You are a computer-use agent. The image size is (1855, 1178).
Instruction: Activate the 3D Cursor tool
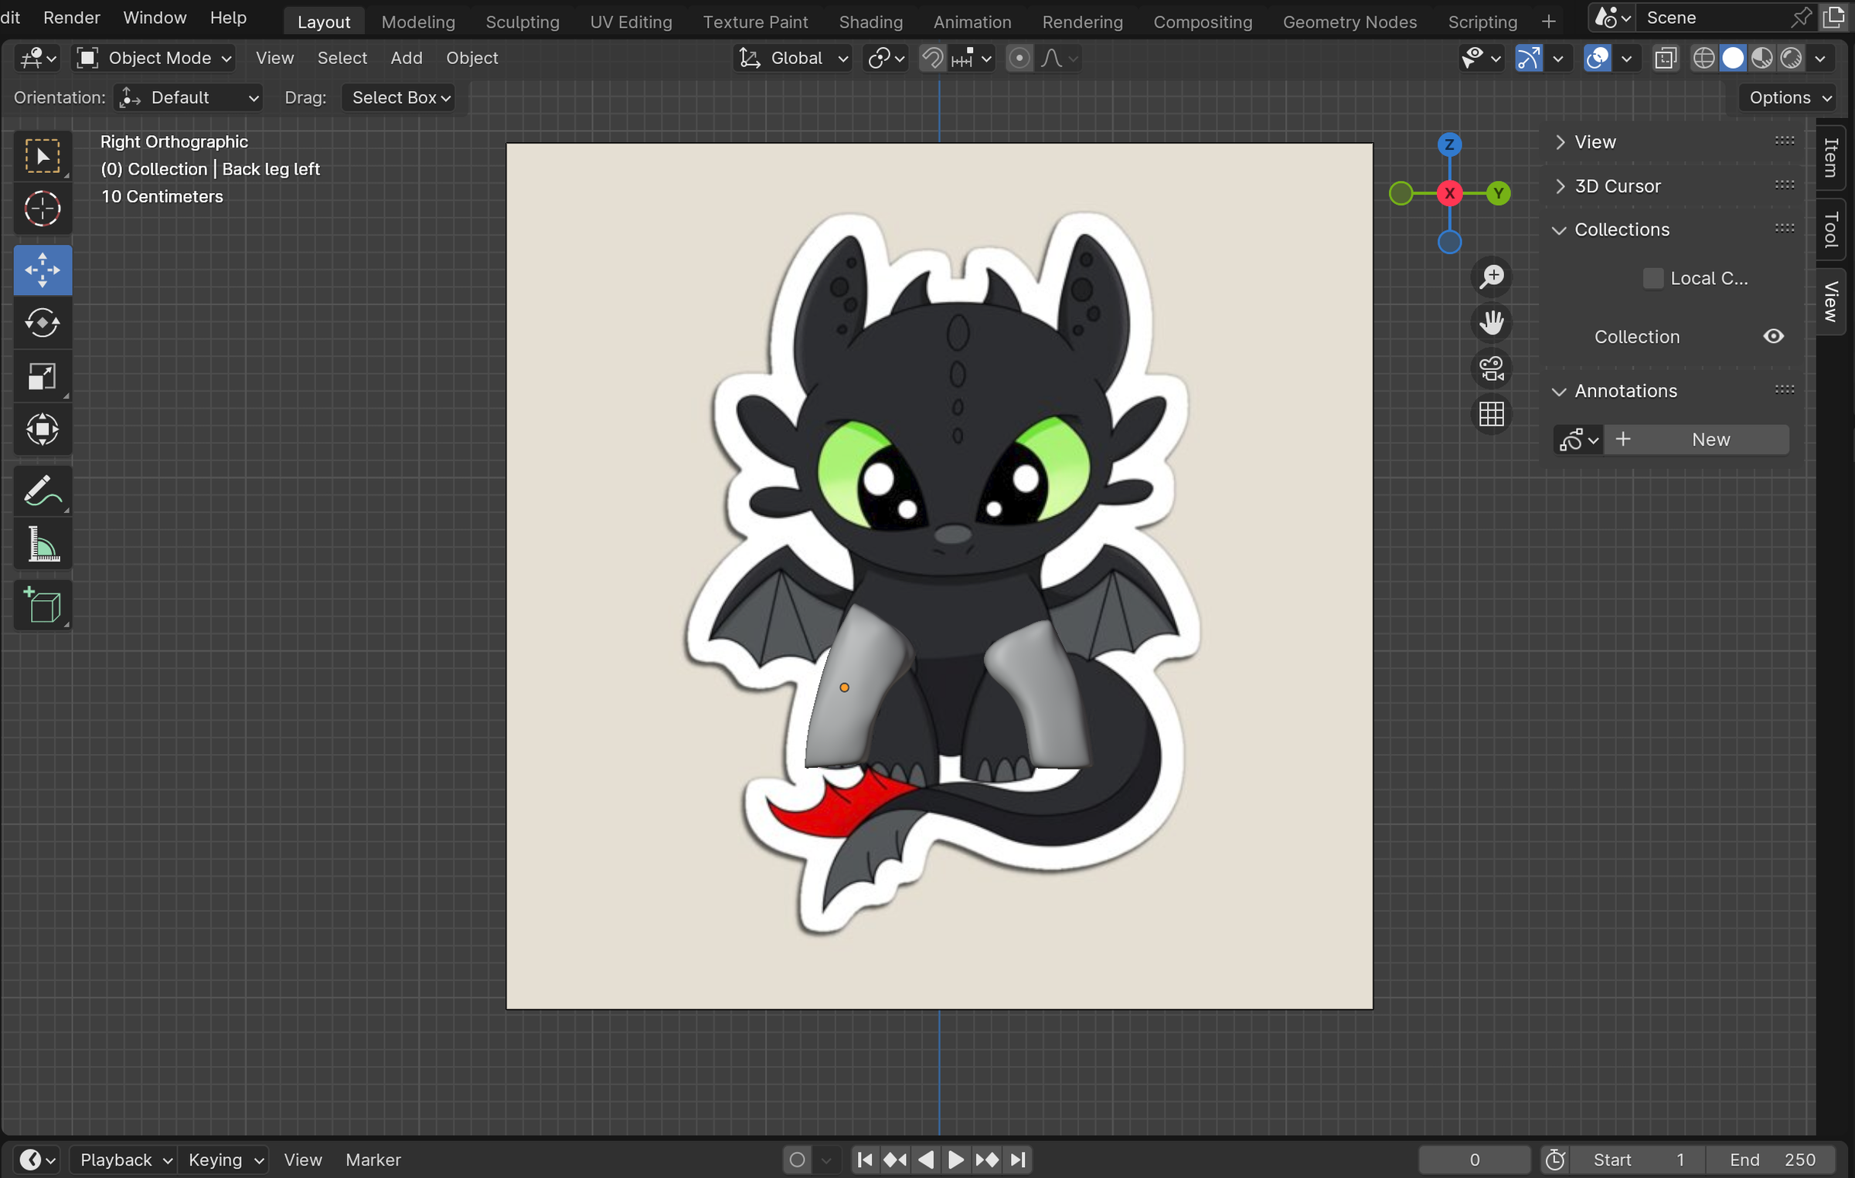[43, 209]
